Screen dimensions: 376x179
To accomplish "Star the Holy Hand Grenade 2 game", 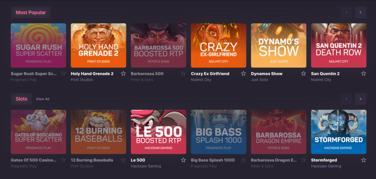I will tap(123, 74).
